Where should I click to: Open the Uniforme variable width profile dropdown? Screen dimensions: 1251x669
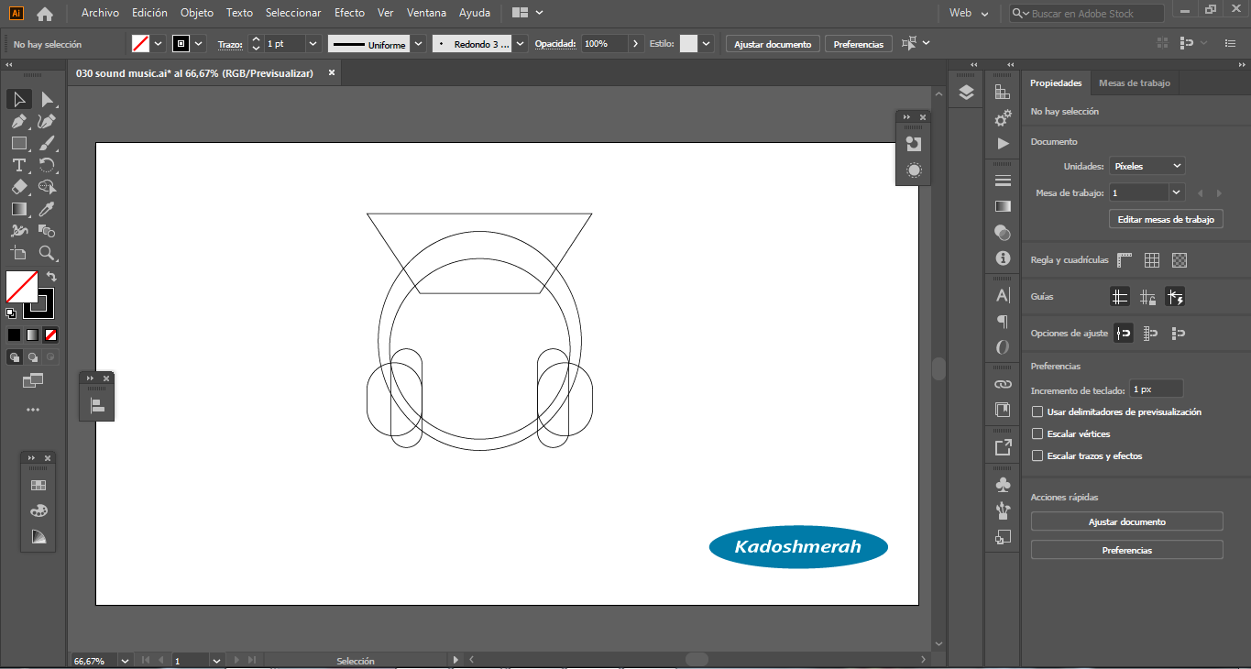[x=419, y=44]
